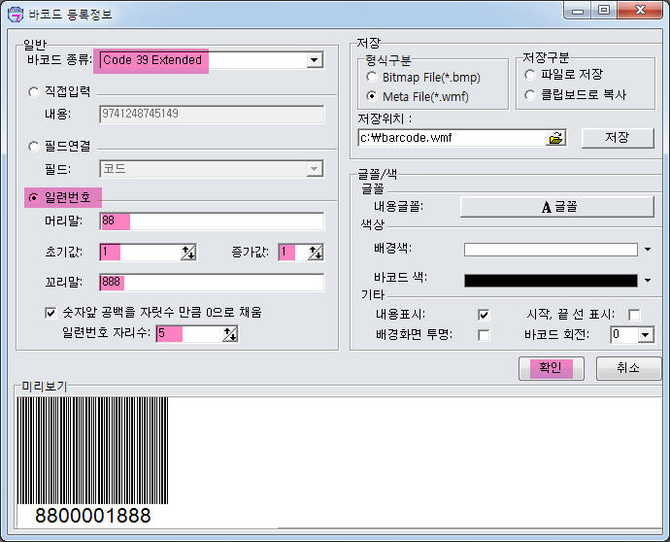The width and height of the screenshot is (670, 542).
Task: Select the 일련번호 radio button
Action: (33, 197)
